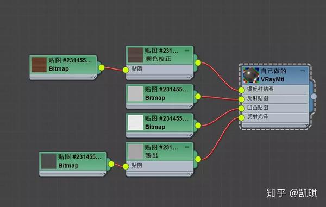The image size is (326, 207).
Task: Collapse the 输出 node with its minus button
Action: click(187, 147)
